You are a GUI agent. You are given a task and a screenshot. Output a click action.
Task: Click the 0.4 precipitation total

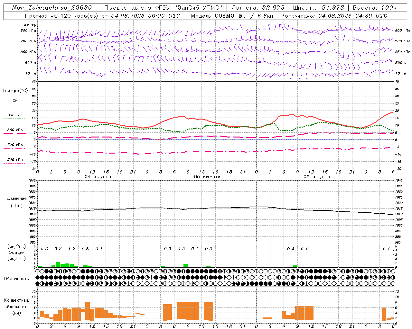point(291,249)
